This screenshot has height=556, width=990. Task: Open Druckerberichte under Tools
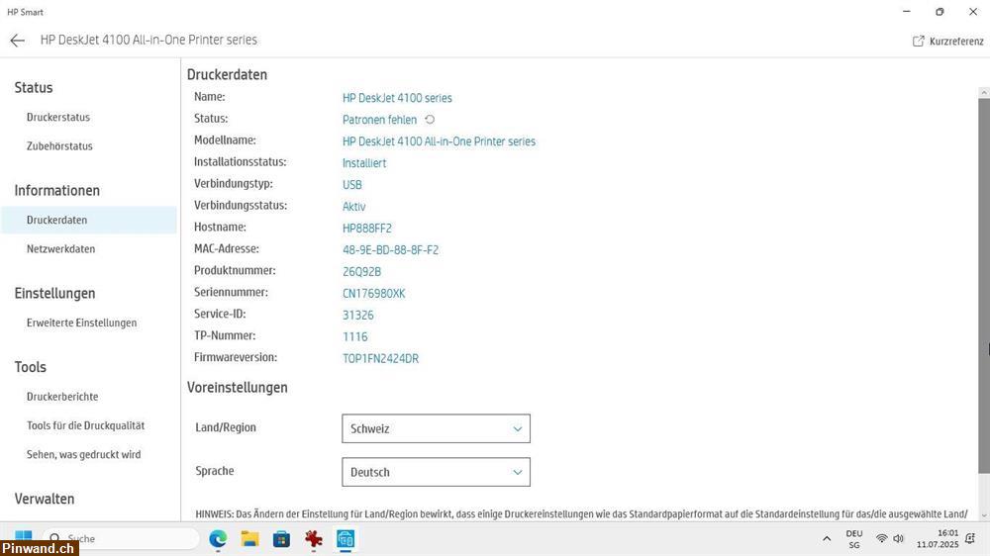point(62,397)
